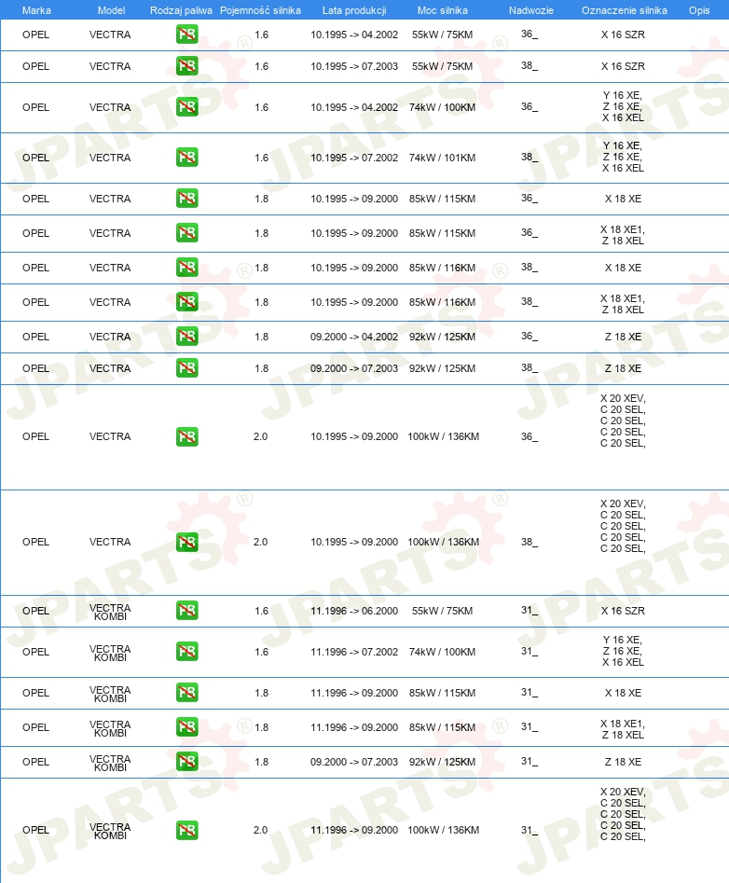Click the fuel icon in the Vectra Kombi X 18 XE row
The image size is (729, 883).
point(186,693)
